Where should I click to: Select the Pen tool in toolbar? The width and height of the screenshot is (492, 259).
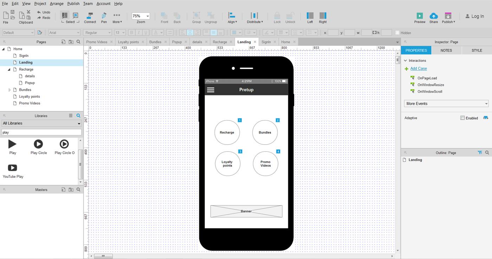104,16
